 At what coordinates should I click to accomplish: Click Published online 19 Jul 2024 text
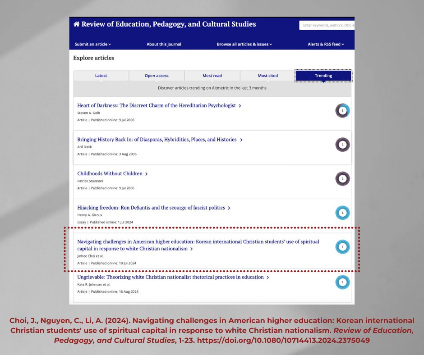tap(114, 263)
